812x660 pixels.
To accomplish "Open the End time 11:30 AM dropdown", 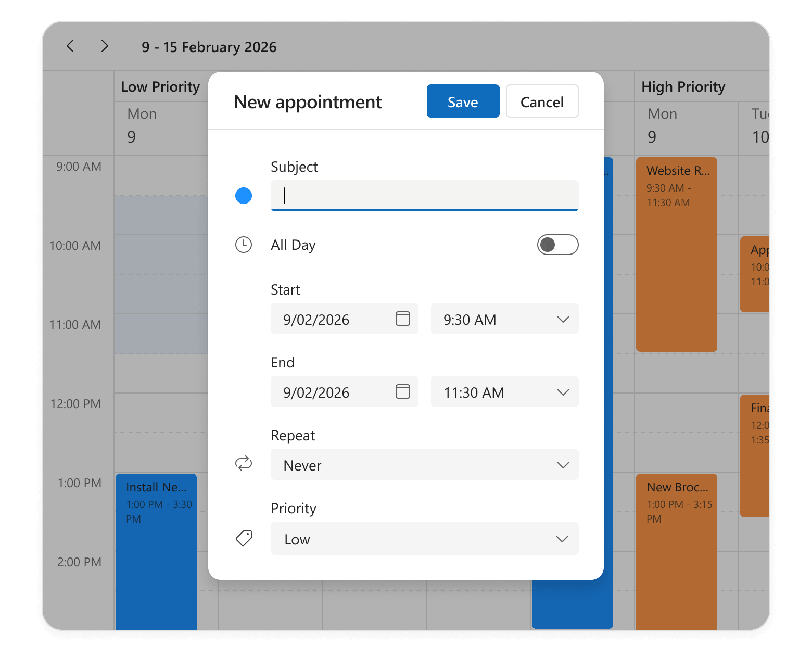I will (505, 391).
